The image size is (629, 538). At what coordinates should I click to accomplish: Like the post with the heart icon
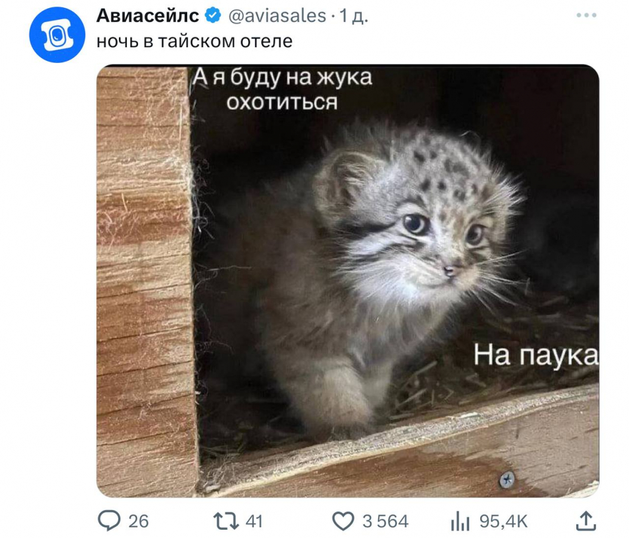pyautogui.click(x=343, y=521)
